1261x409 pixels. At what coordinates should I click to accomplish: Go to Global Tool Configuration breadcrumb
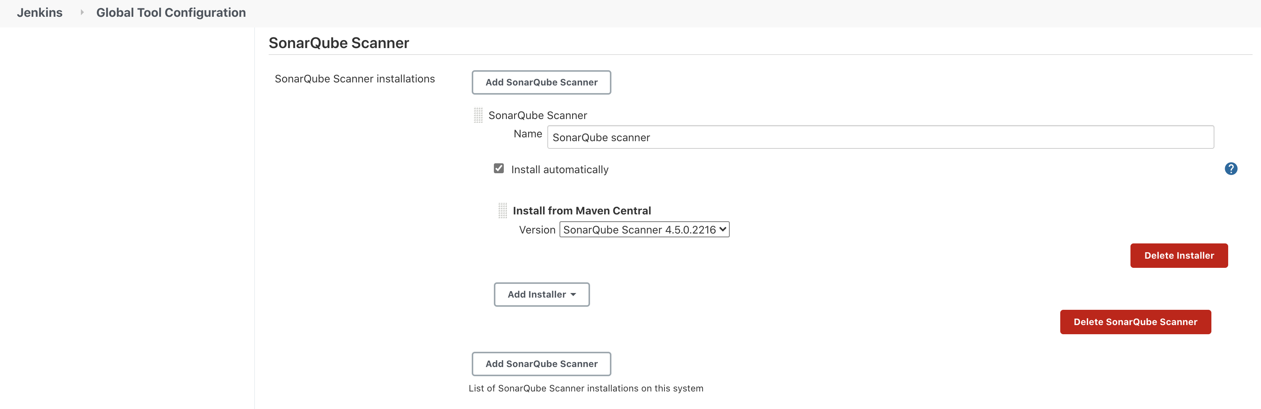(171, 13)
